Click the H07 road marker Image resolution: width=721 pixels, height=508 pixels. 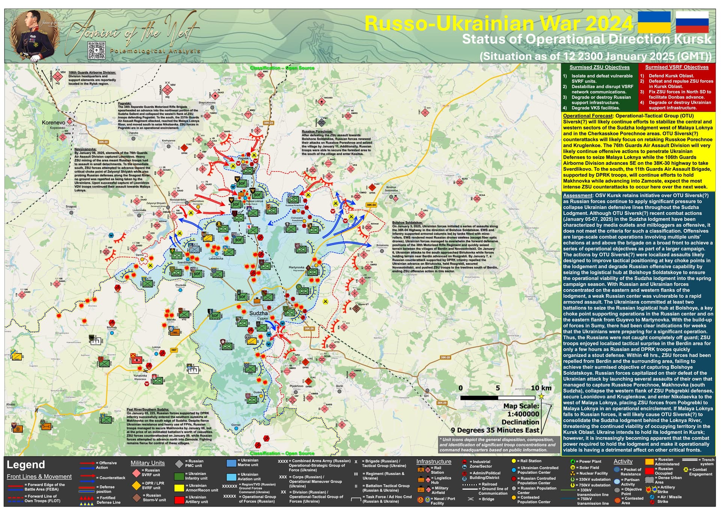coord(174,350)
